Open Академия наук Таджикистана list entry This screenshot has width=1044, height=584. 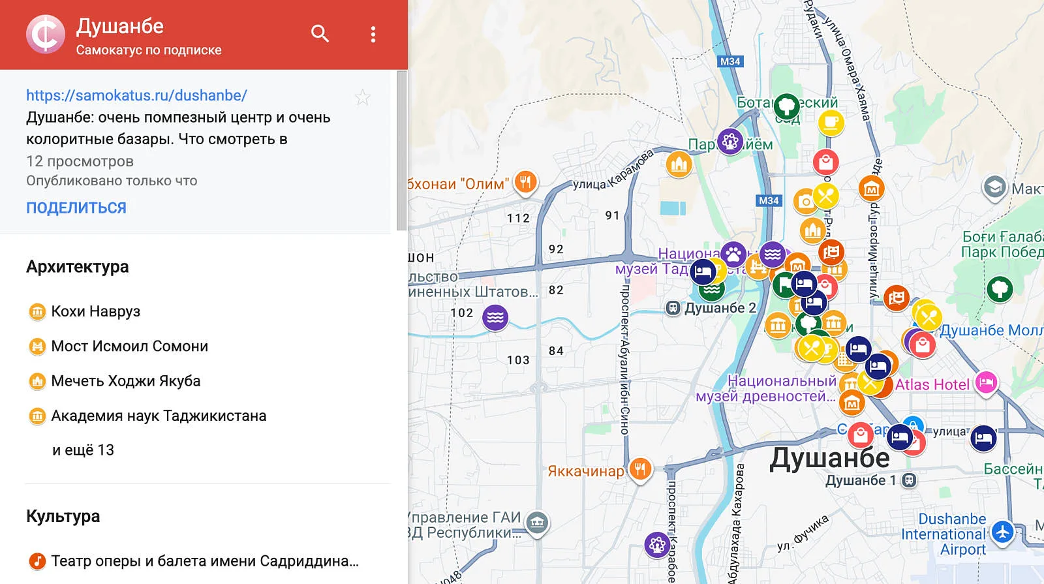(159, 416)
